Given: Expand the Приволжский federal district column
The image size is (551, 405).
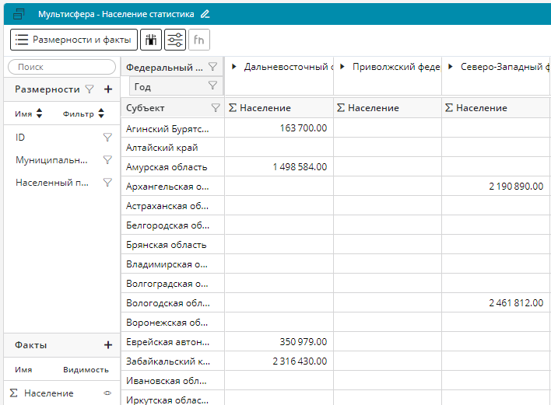Looking at the screenshot, I should coord(343,68).
